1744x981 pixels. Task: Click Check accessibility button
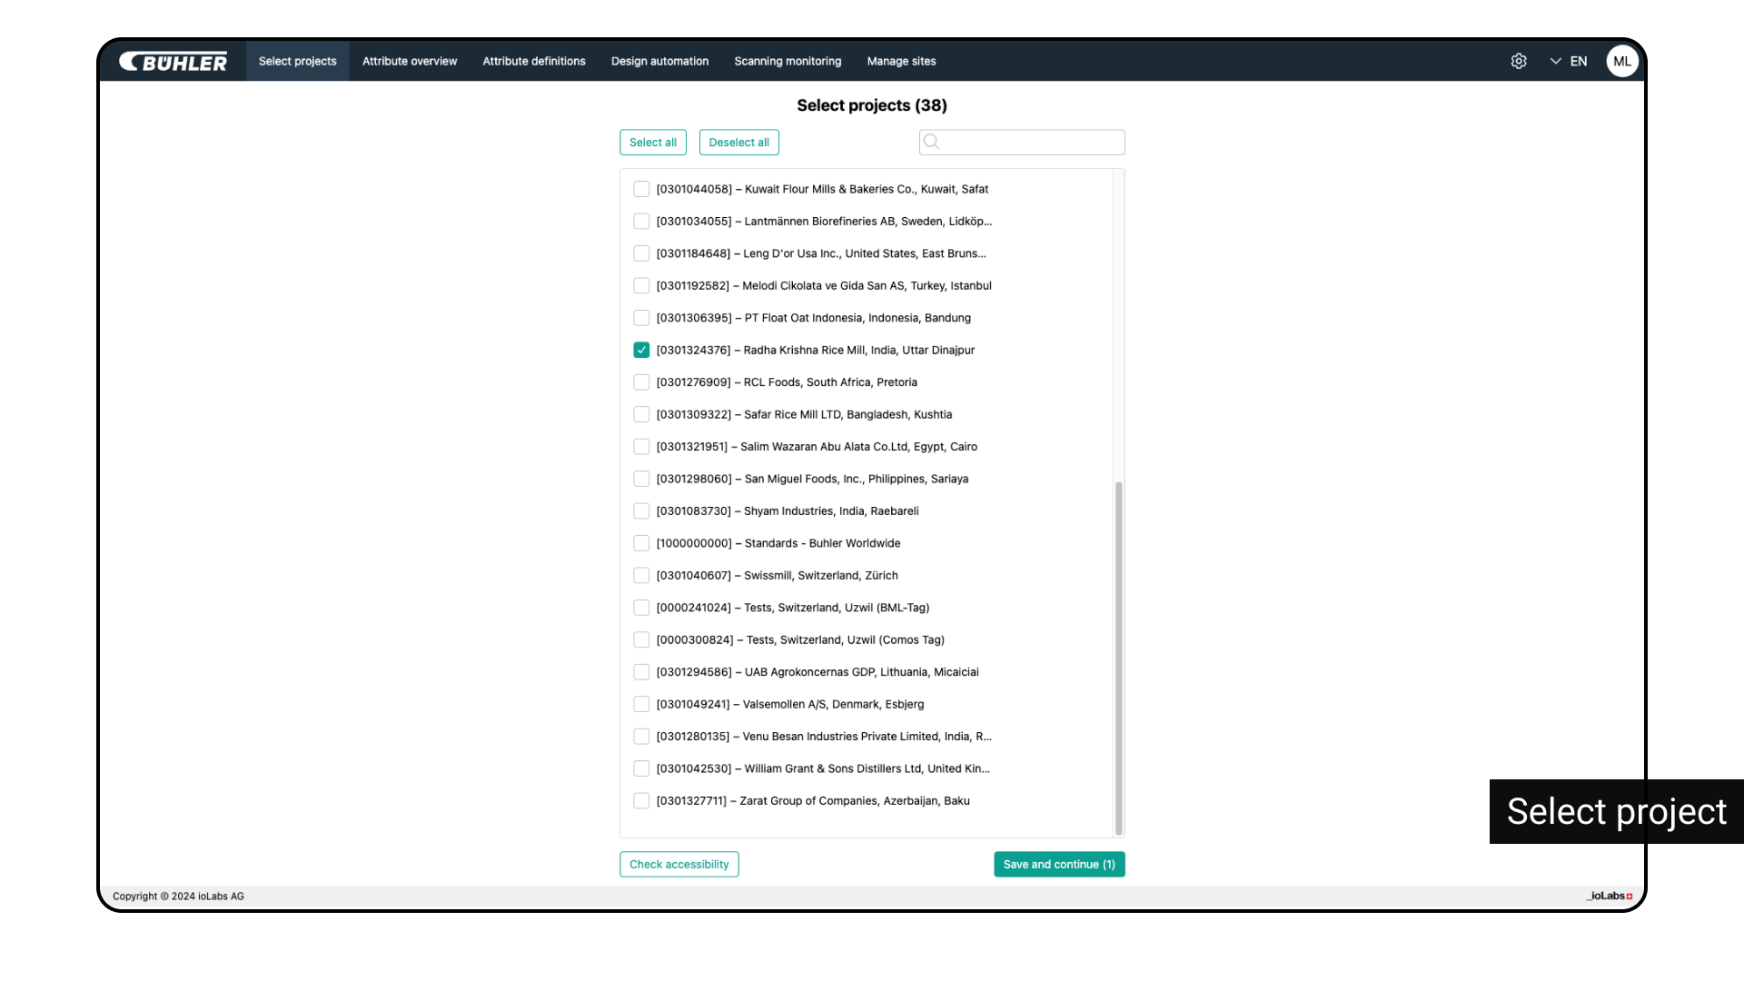[679, 864]
